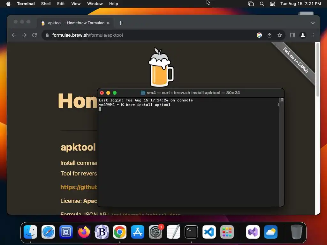Expand Chrome tab search chevron
This screenshot has width=327, height=245.
coord(313,23)
